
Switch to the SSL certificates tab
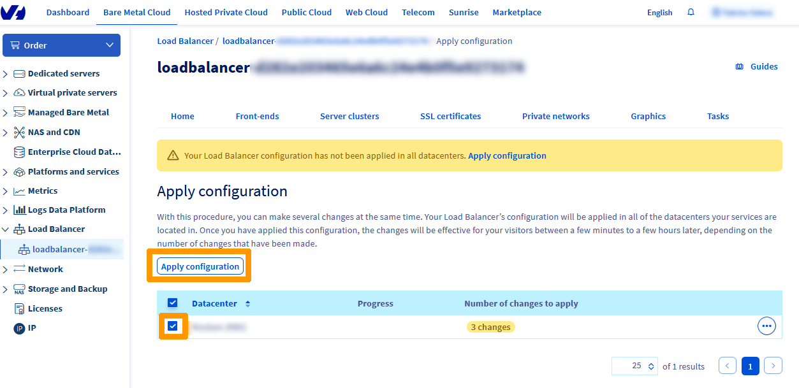450,116
